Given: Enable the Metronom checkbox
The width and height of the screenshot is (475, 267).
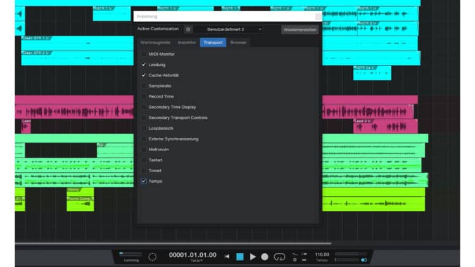Looking at the screenshot, I should click(144, 149).
